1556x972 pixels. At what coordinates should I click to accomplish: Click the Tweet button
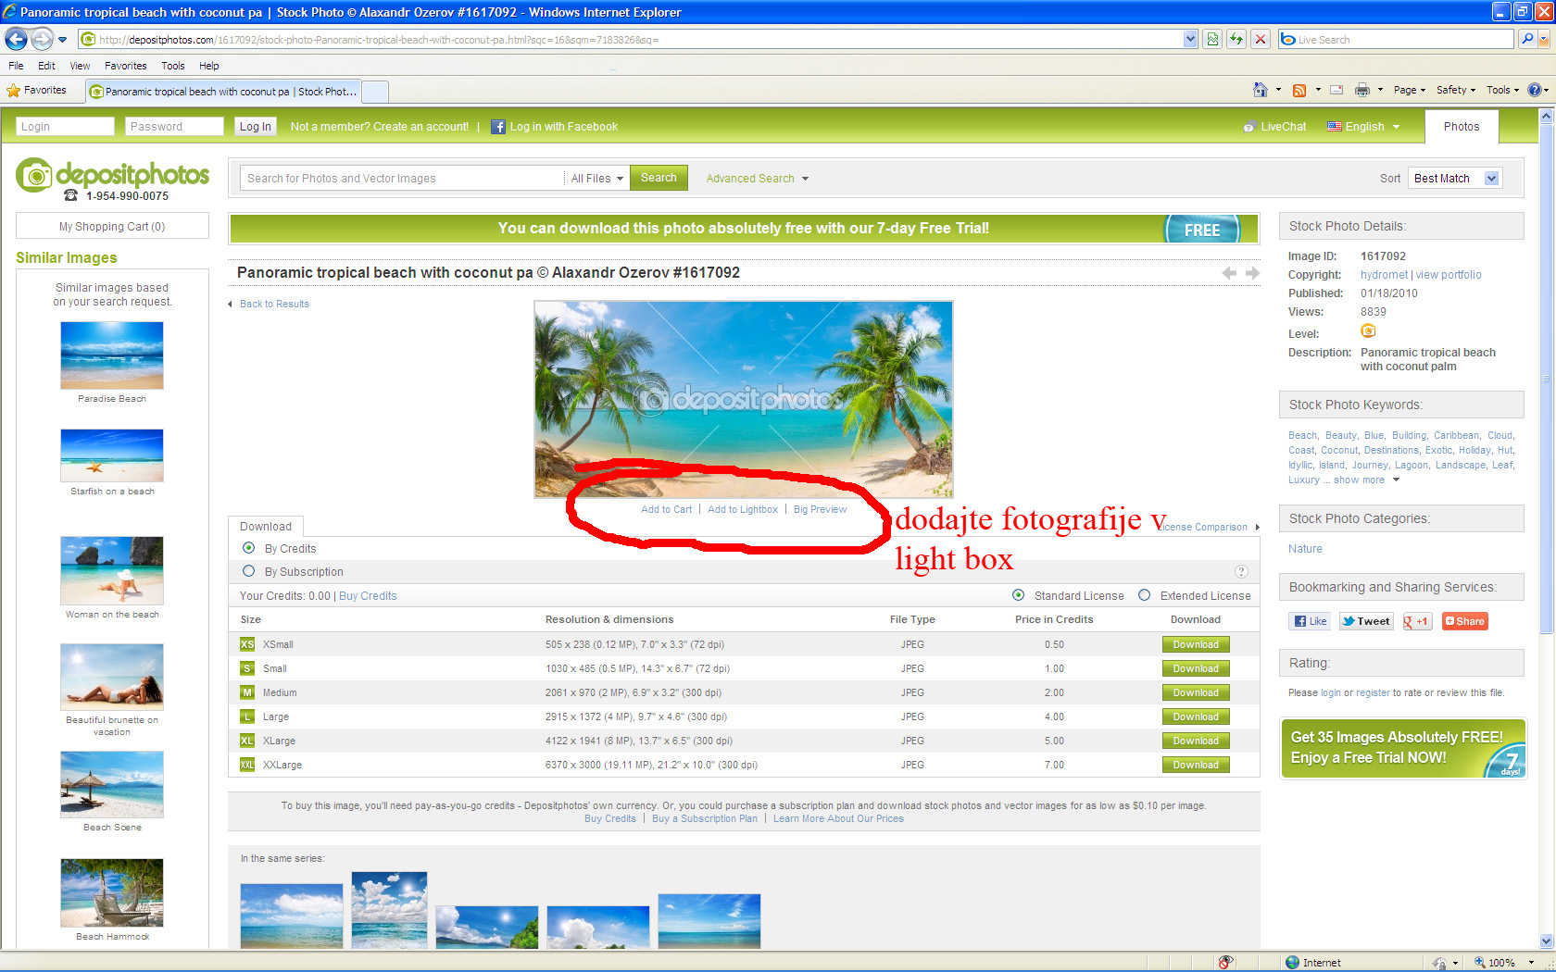[x=1366, y=621]
